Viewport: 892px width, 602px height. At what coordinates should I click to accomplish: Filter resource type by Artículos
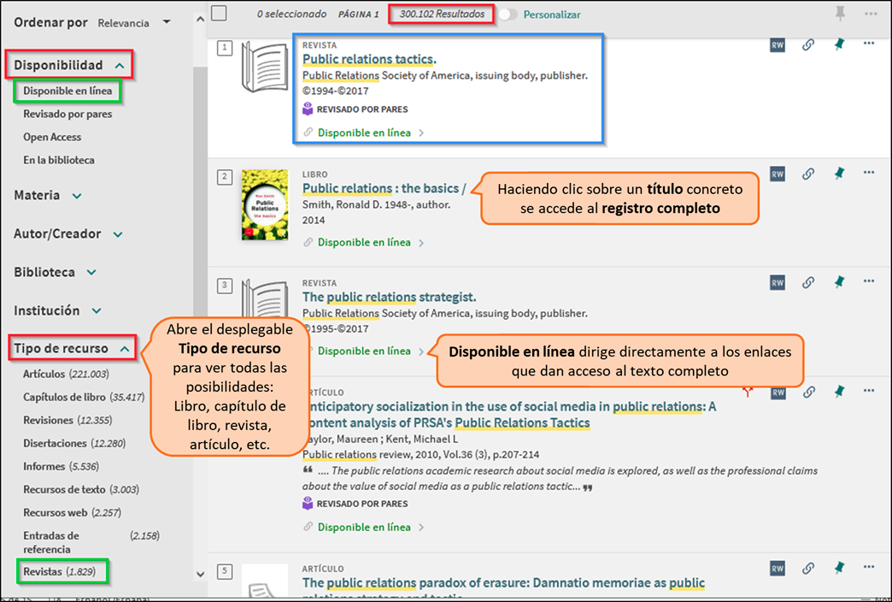point(43,375)
